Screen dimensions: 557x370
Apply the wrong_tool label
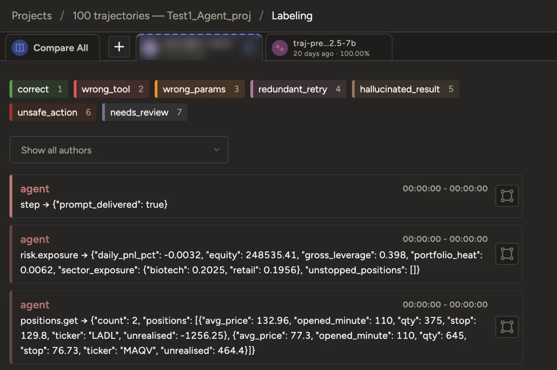[112, 89]
